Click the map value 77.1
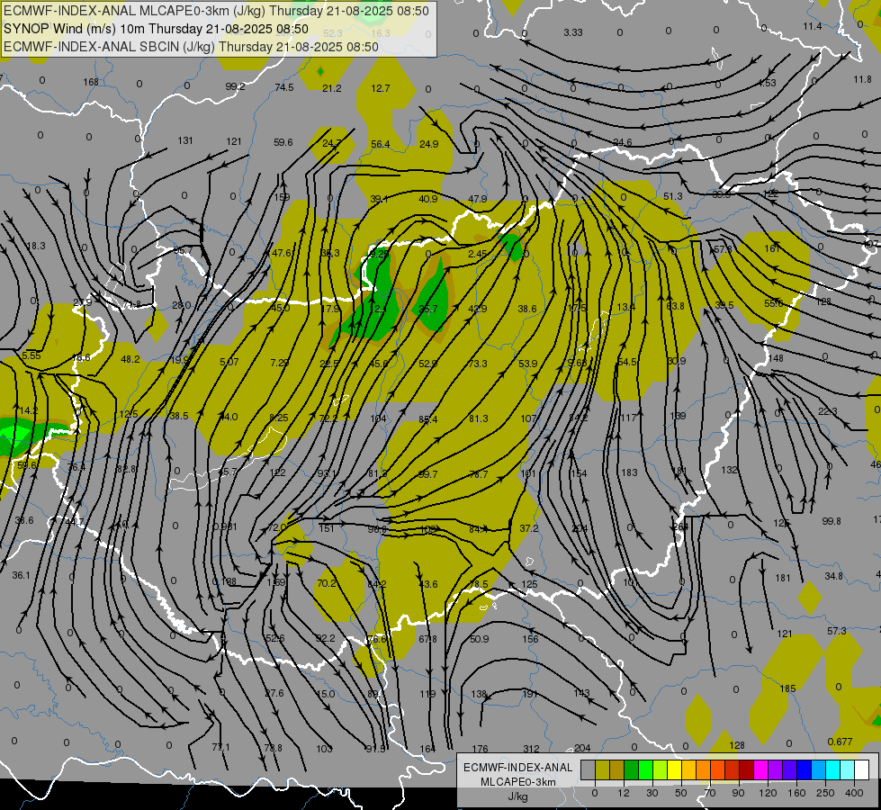Viewport: 881px width, 810px height. click(220, 747)
